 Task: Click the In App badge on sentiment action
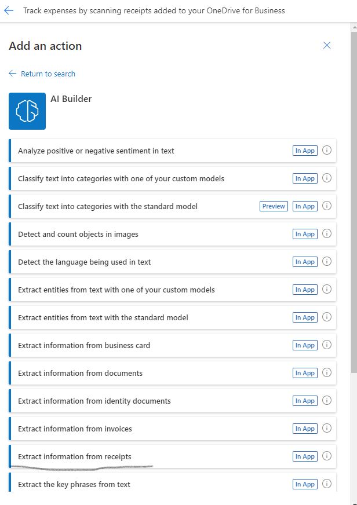pyautogui.click(x=305, y=150)
